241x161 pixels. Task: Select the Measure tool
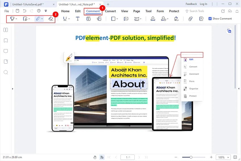tap(137, 19)
